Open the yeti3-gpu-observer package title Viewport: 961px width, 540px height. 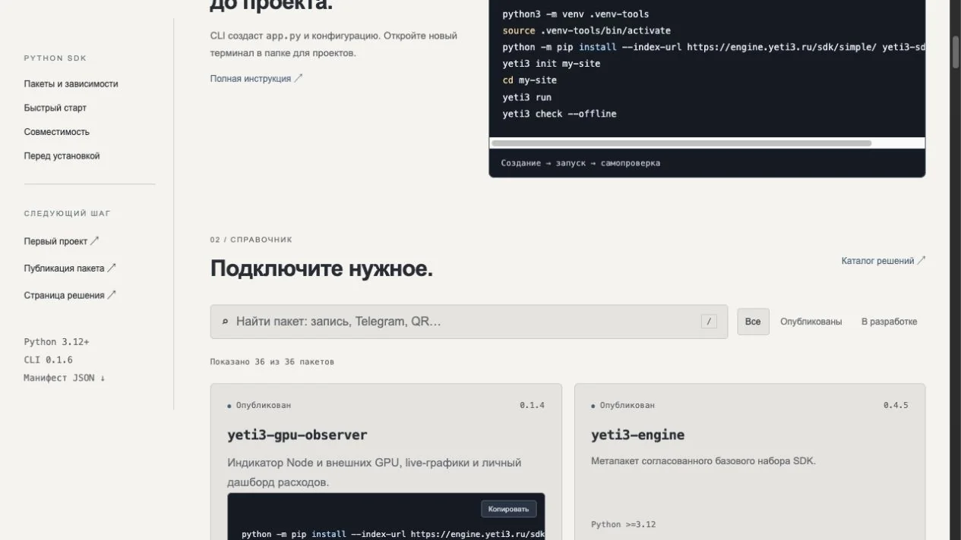pyautogui.click(x=297, y=435)
